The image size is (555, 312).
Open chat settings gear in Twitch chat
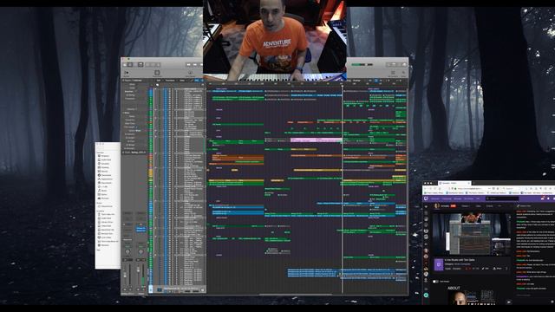[x=552, y=302]
